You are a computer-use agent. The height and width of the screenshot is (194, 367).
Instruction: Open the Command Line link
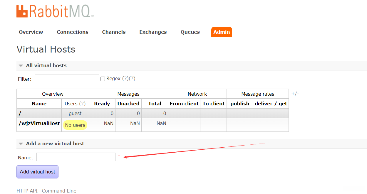pyautogui.click(x=59, y=191)
